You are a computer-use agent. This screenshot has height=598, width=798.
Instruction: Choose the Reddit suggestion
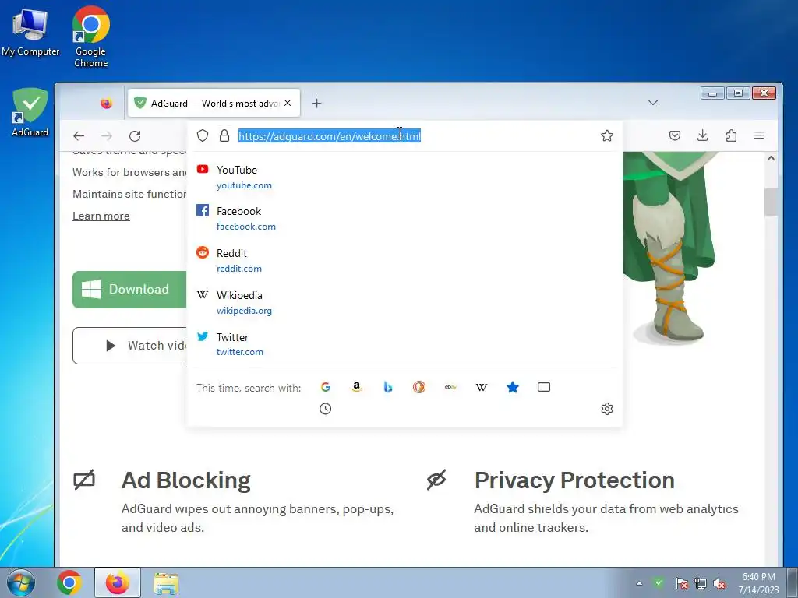[x=404, y=260]
